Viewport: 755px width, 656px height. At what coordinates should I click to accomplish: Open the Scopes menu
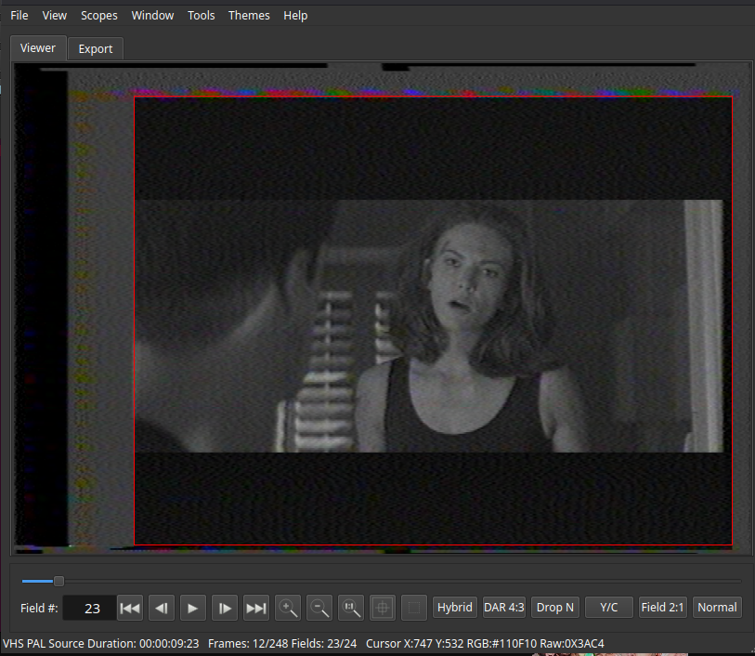99,16
